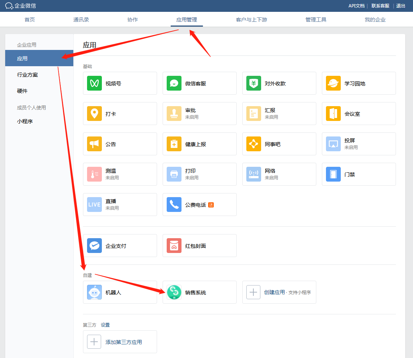This screenshot has height=358, width=413.
Task: Click the 企业支付 label
Action: click(116, 246)
